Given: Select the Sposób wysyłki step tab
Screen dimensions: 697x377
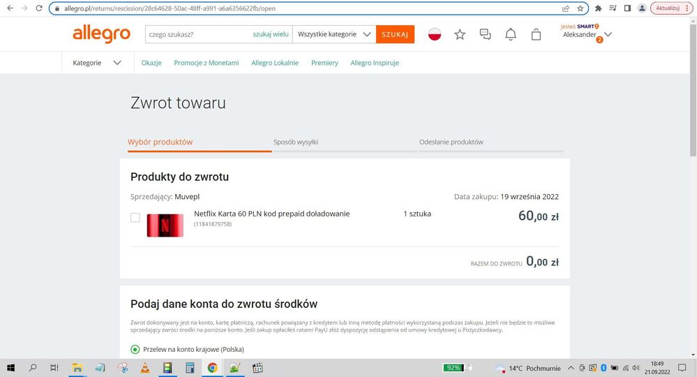Looking at the screenshot, I should 345,142.
